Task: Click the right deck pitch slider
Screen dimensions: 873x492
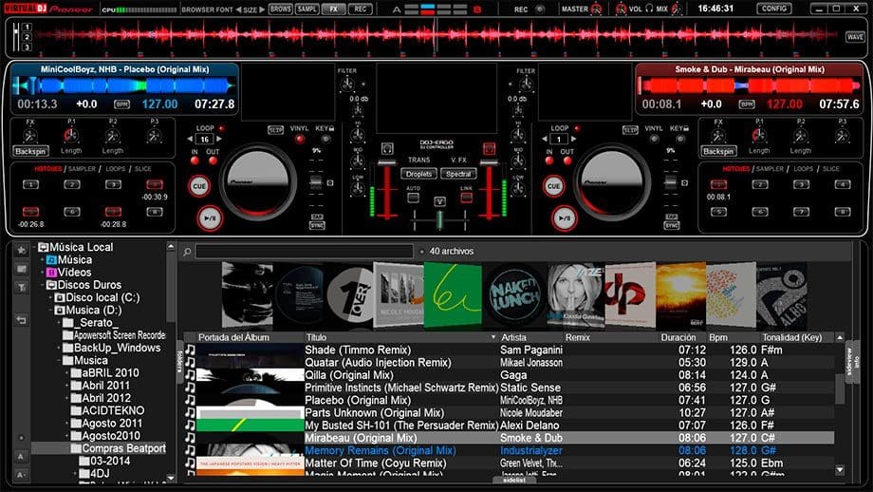Action: 670,181
